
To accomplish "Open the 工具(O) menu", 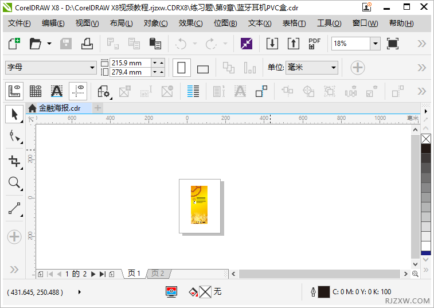I will point(329,24).
